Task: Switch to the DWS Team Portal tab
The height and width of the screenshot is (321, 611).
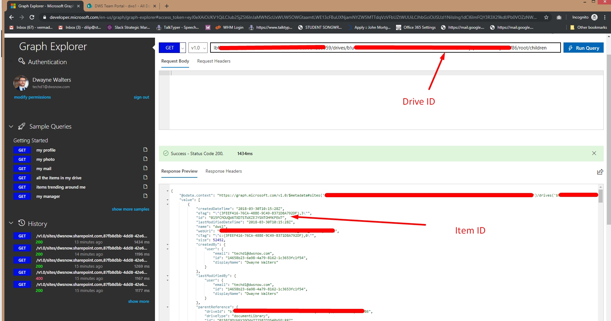Action: tap(122, 6)
